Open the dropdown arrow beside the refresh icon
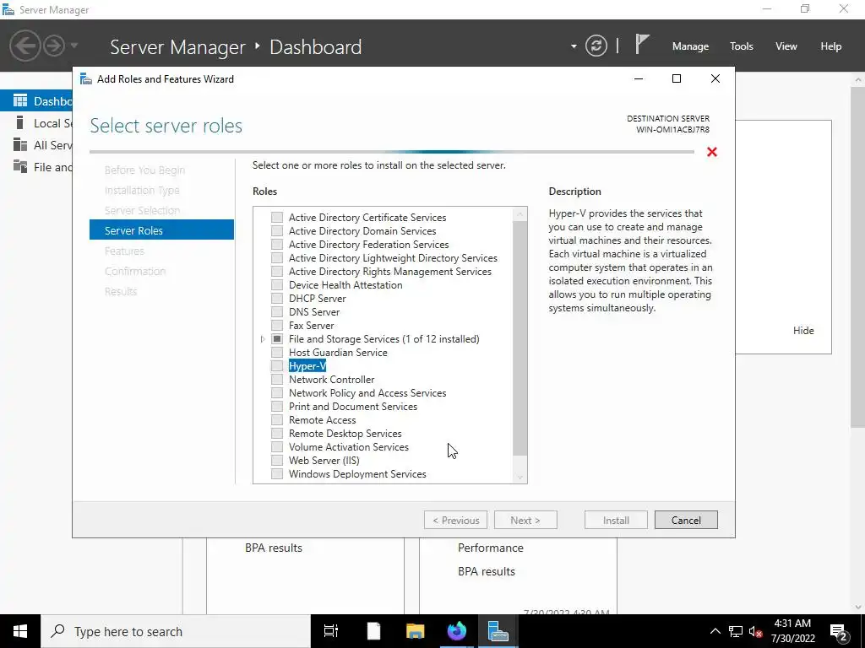The height and width of the screenshot is (648, 865). (x=574, y=46)
